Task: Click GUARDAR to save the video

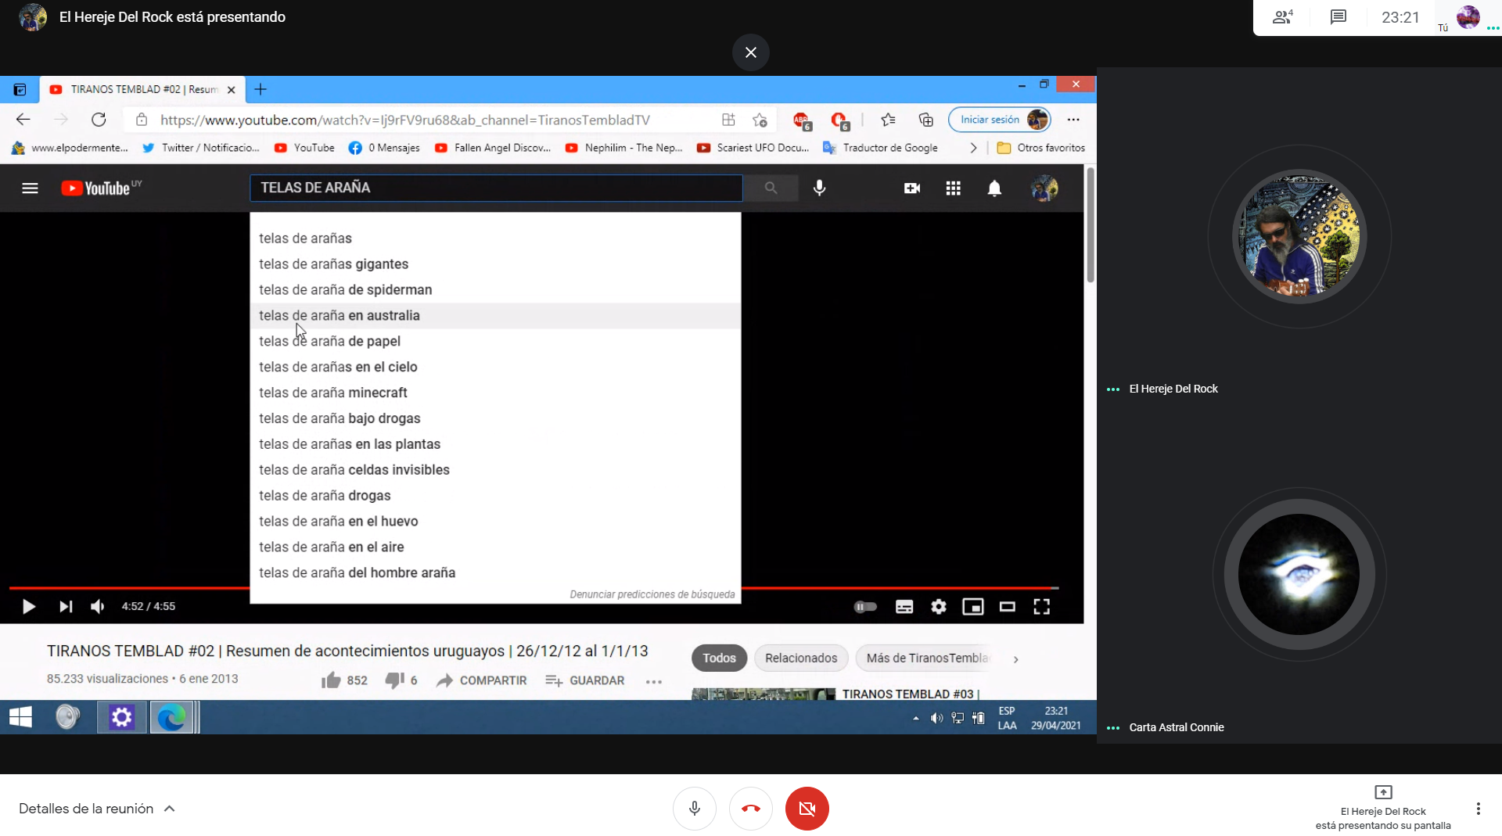Action: click(x=585, y=680)
